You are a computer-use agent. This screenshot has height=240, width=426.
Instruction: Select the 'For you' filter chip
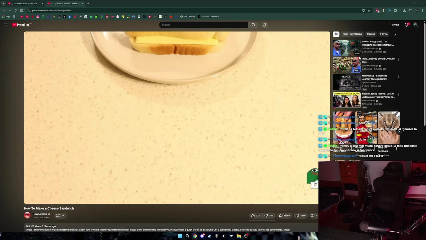point(384,34)
